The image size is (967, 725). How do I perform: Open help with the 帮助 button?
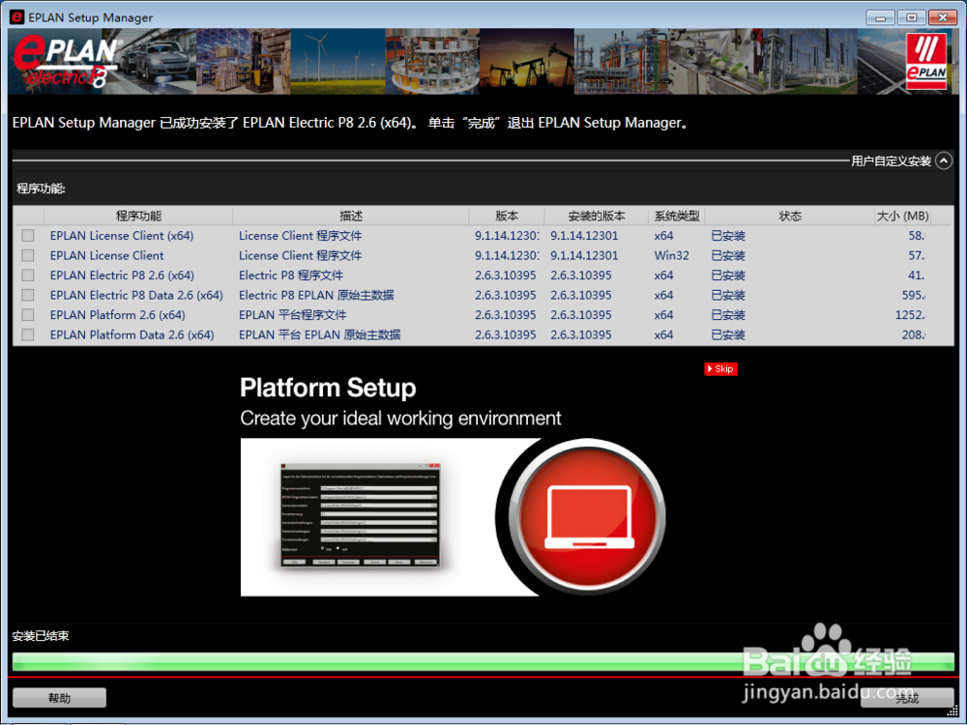pos(59,698)
